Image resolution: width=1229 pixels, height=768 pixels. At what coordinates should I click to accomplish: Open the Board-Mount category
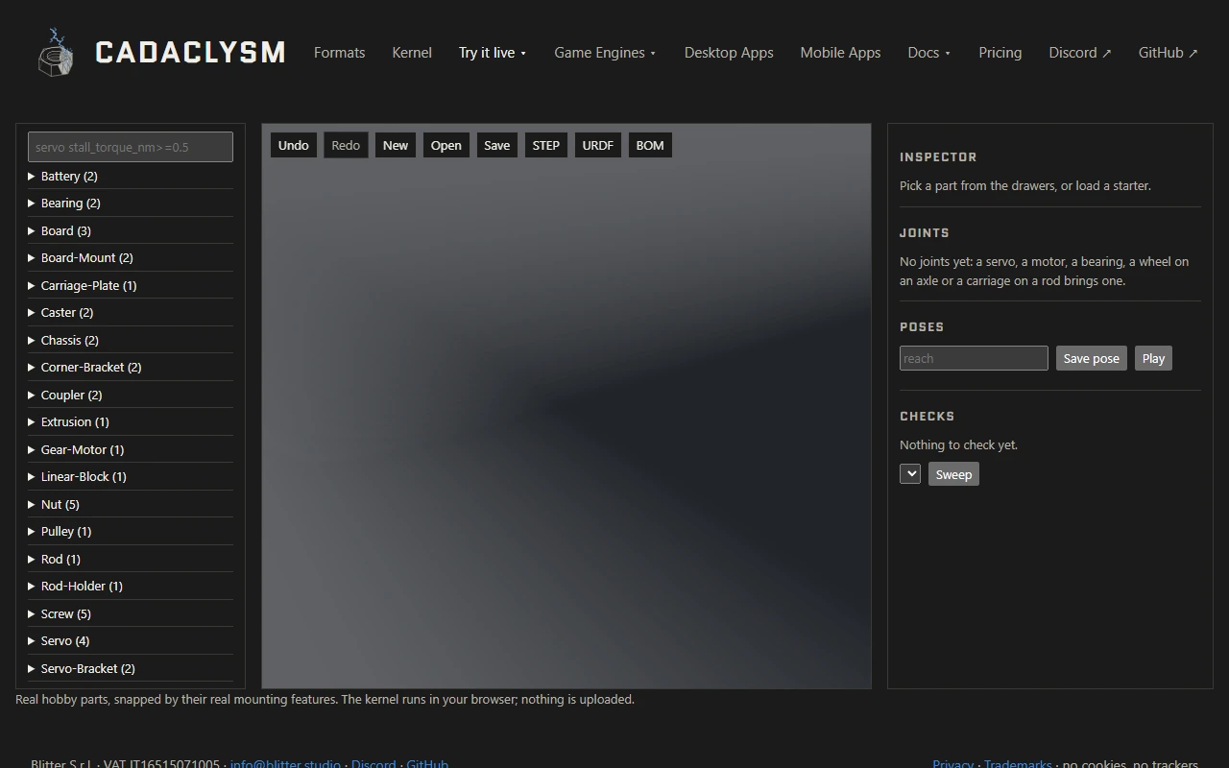(x=131, y=258)
